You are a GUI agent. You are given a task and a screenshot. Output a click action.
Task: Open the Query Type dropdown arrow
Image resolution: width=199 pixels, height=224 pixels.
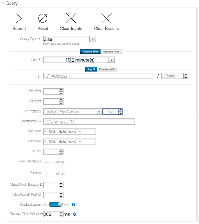(93, 39)
